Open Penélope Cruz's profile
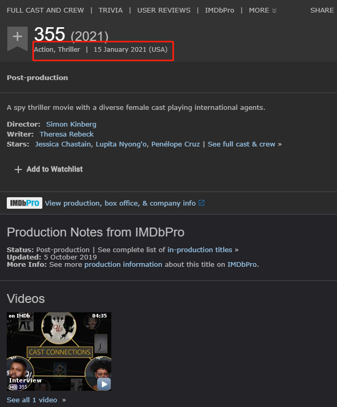337x407 pixels. [x=176, y=144]
